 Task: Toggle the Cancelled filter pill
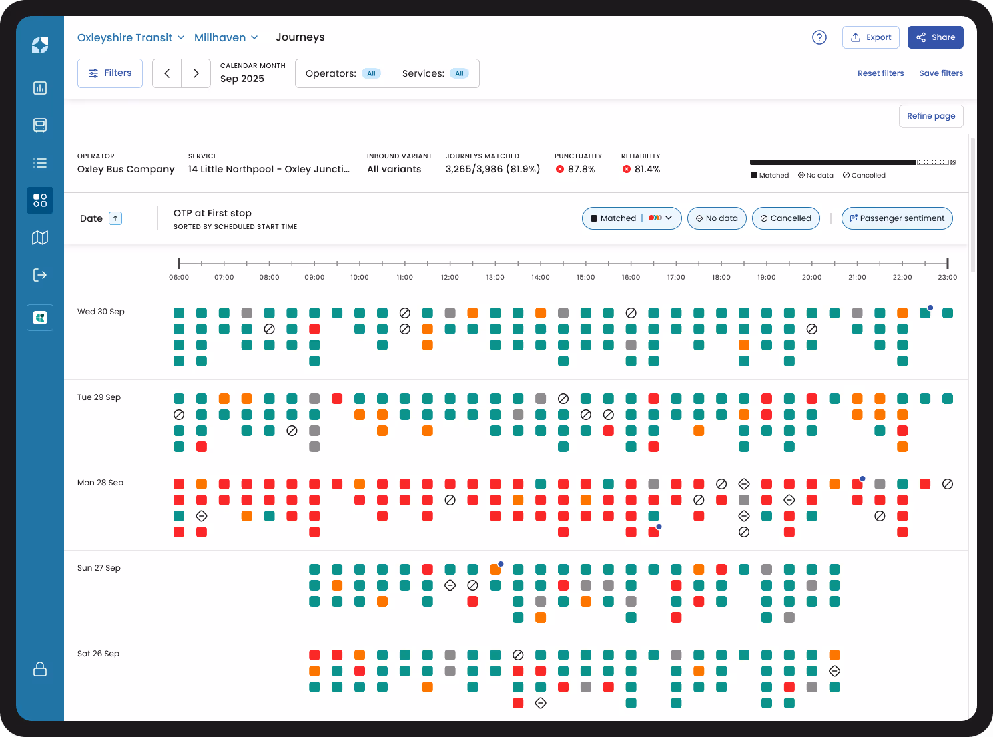click(x=785, y=218)
